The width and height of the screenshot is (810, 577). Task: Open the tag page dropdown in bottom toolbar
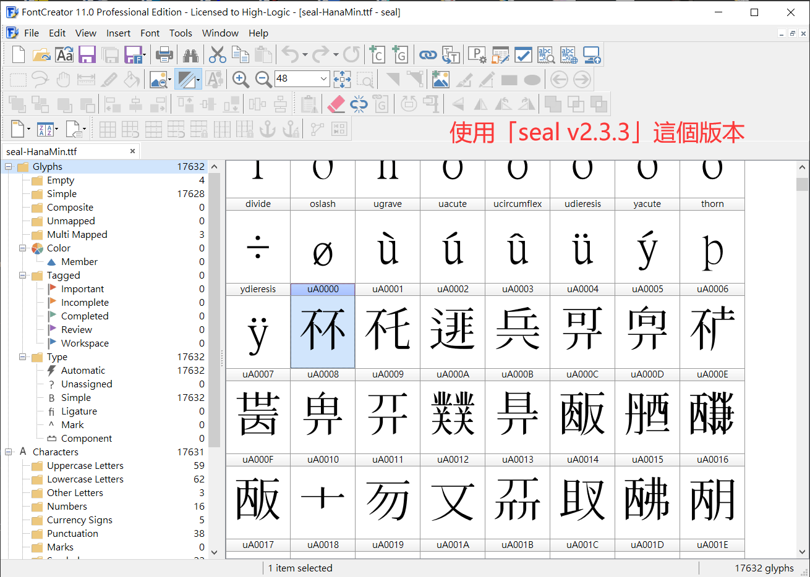point(84,129)
